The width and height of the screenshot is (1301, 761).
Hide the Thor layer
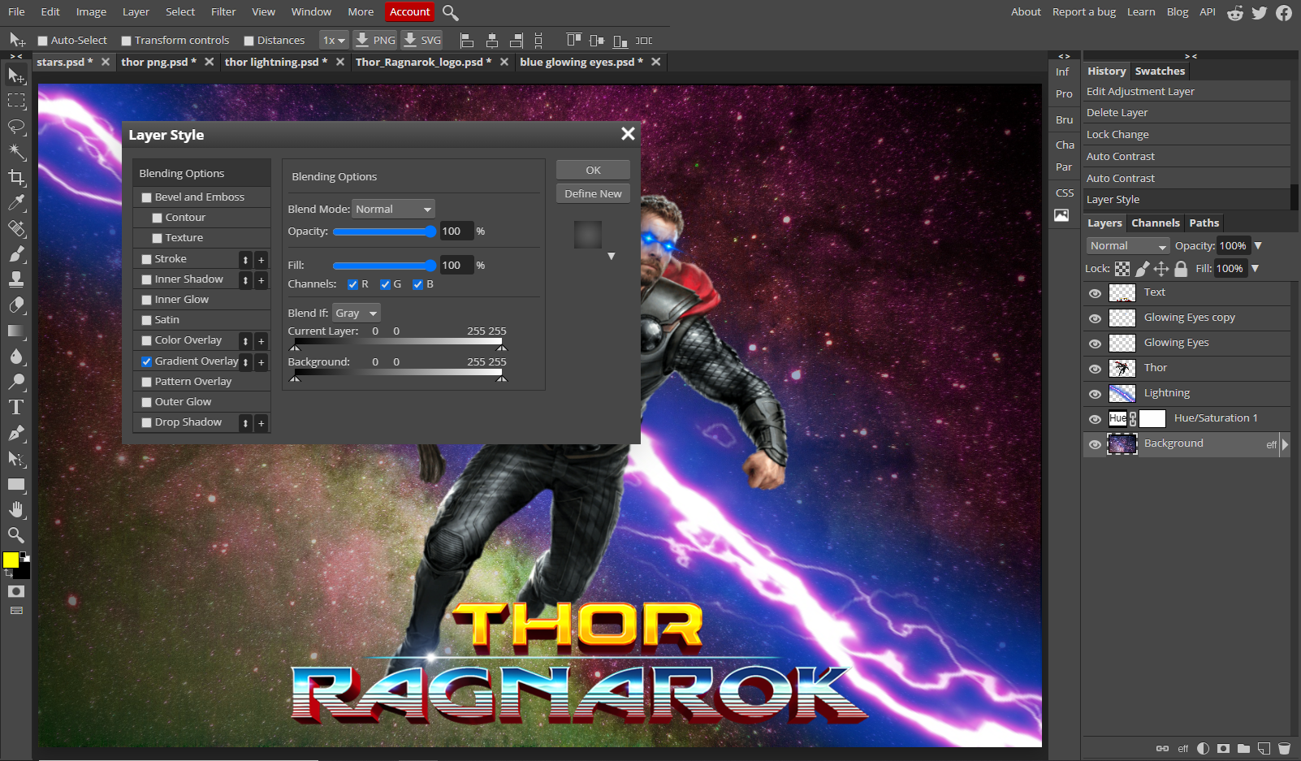[x=1095, y=369]
